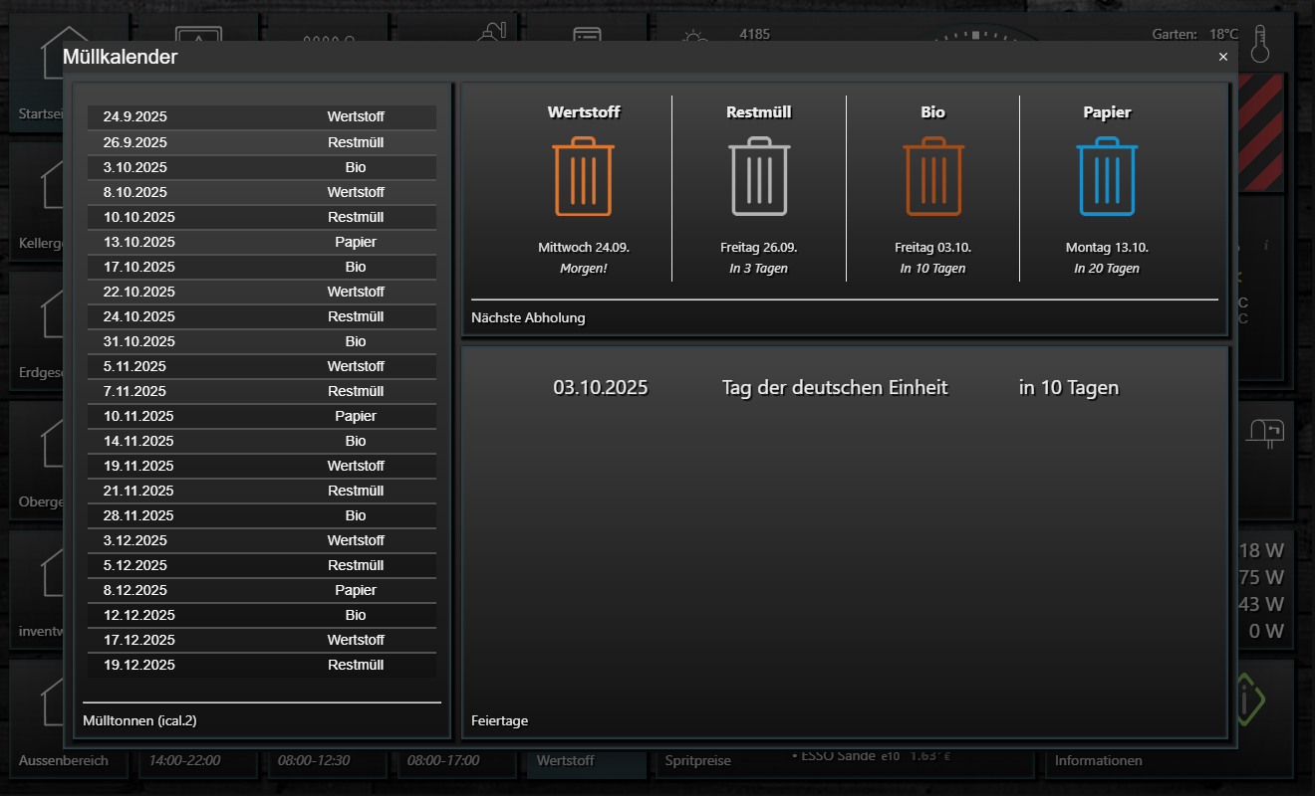Screen dimensions: 1315x796
Task: Click the Tag der deutschen Einheit holiday
Action: point(835,388)
